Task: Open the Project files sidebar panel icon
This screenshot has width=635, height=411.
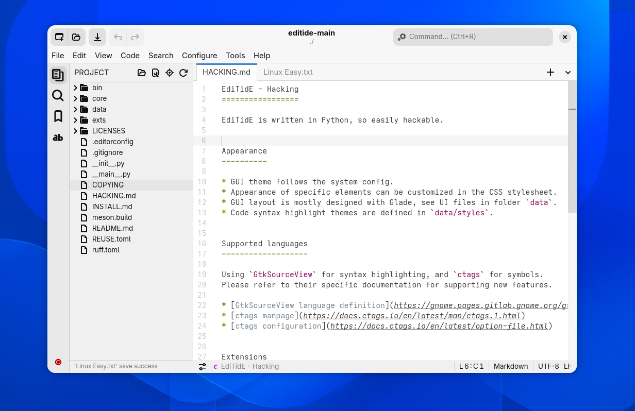Action: (x=58, y=75)
